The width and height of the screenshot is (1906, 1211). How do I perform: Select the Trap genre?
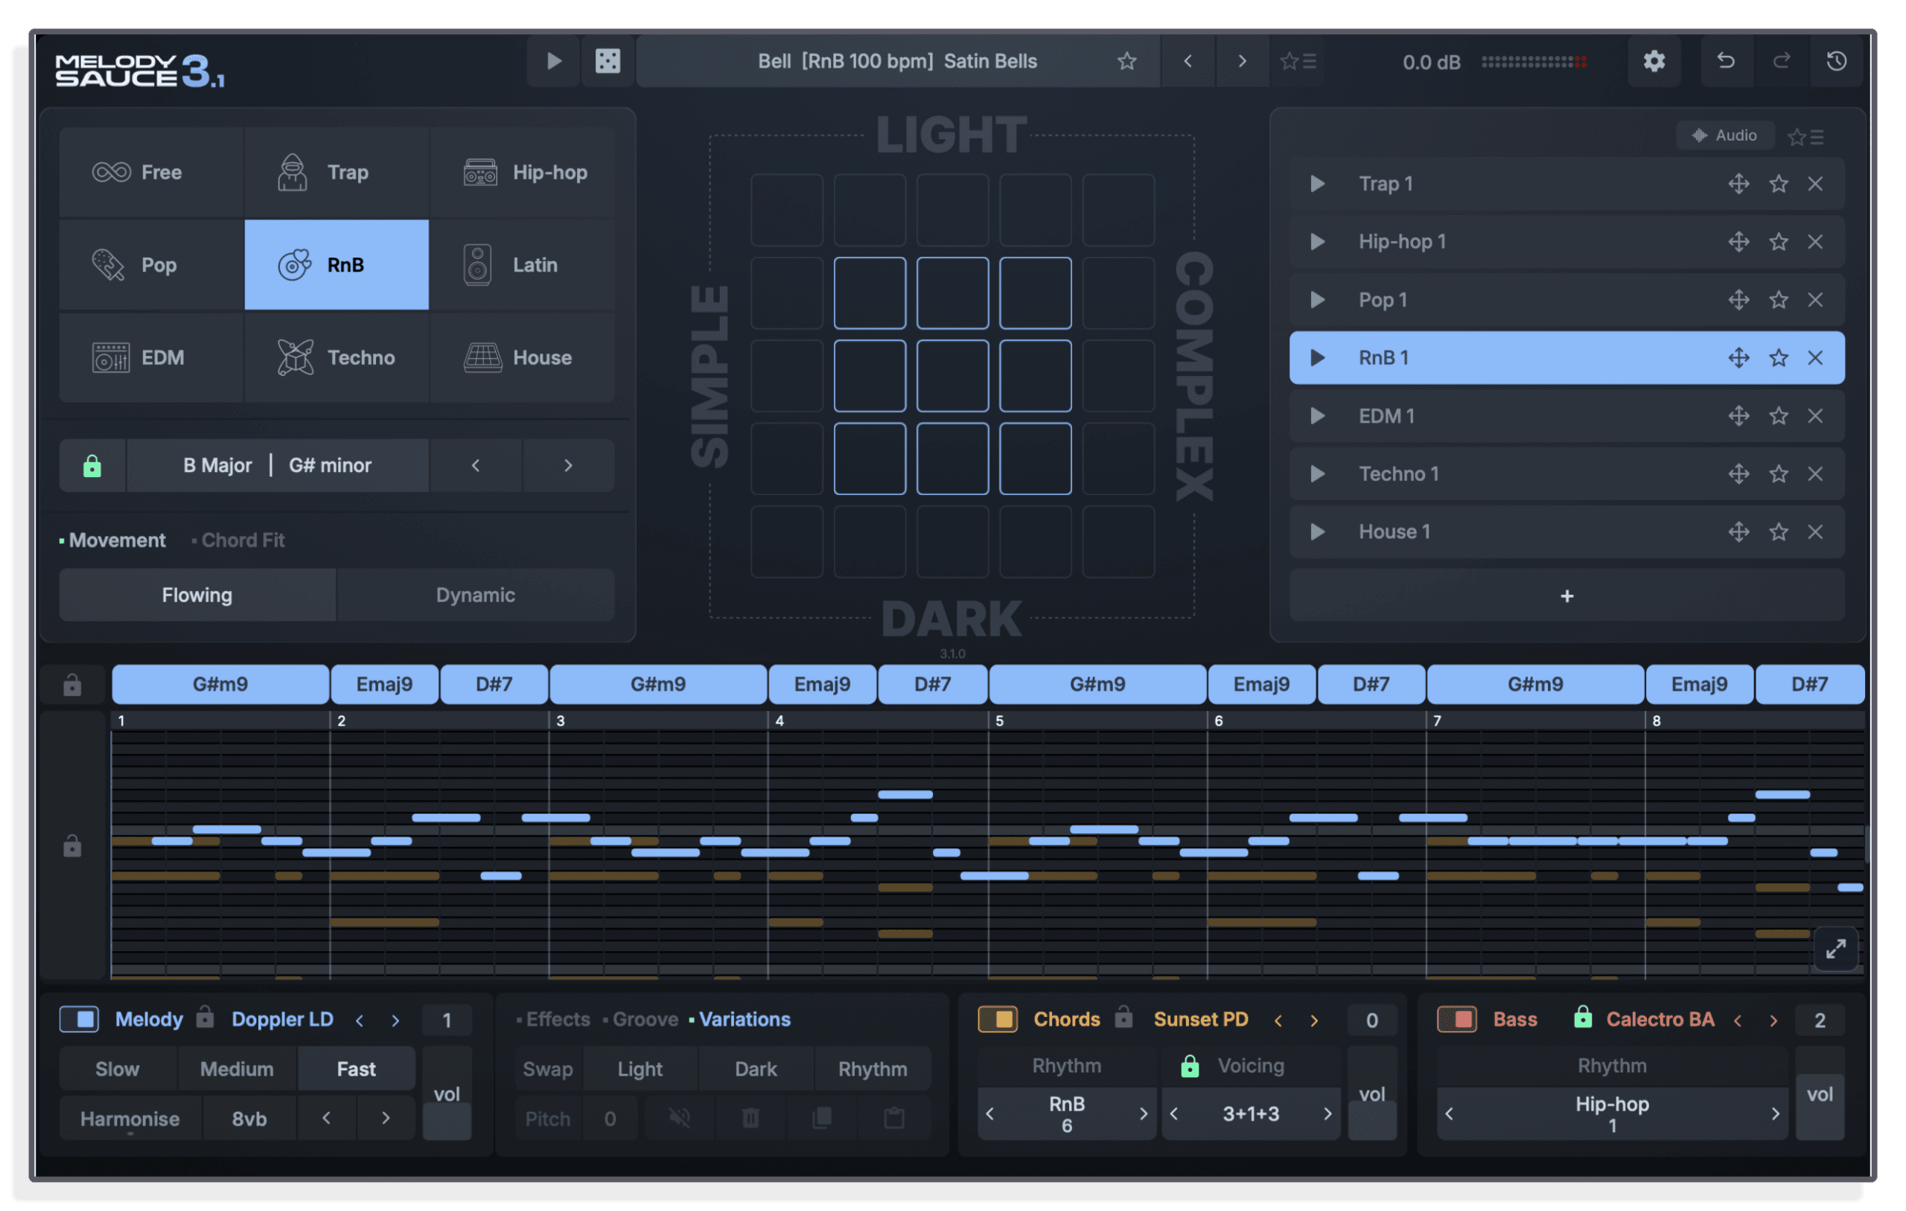tap(337, 172)
